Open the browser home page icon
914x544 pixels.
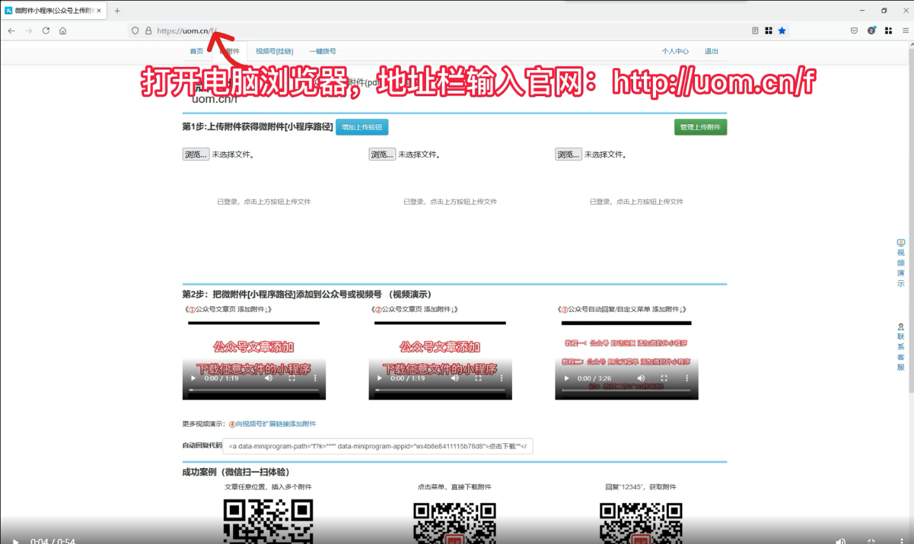[x=62, y=31]
